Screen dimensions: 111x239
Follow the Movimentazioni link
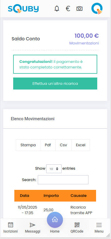pos(84,43)
